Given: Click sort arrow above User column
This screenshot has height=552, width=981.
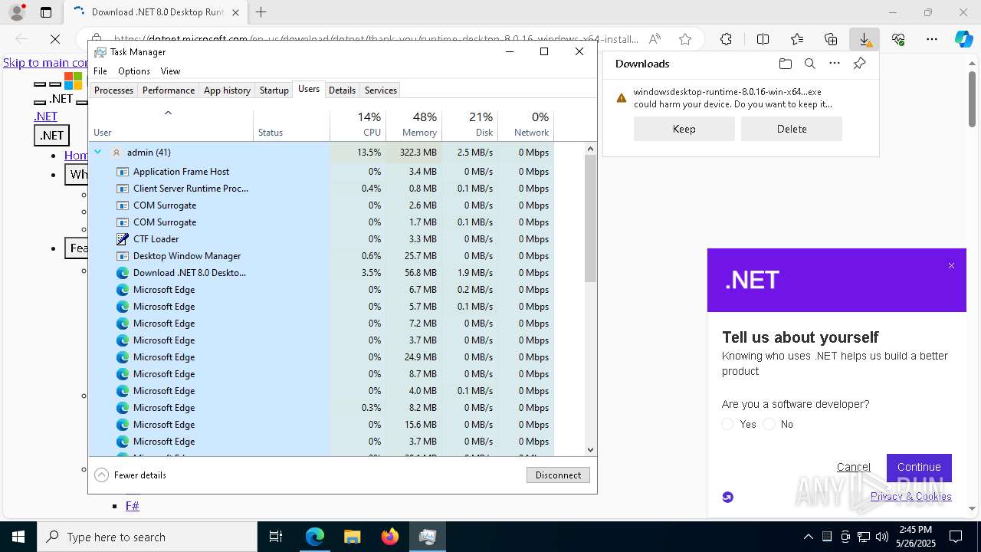Looking at the screenshot, I should click(168, 113).
